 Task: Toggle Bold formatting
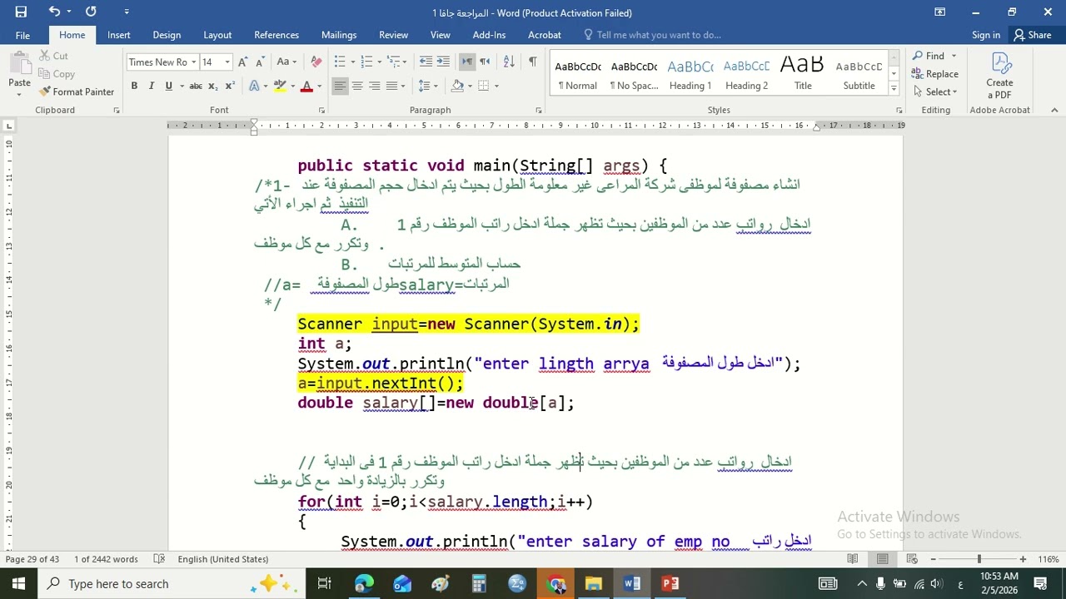(x=134, y=86)
